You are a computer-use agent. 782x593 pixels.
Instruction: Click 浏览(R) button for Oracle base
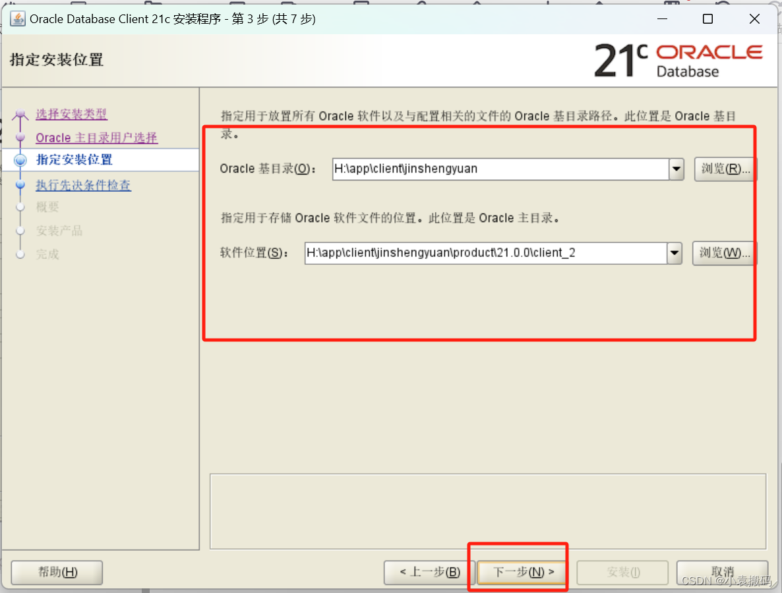pos(725,169)
